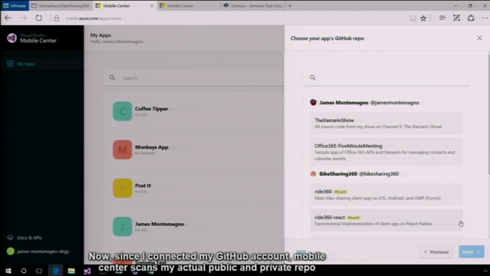This screenshot has width=490, height=276.
Task: Open the Edge notifications bell icon
Action: (471, 18)
